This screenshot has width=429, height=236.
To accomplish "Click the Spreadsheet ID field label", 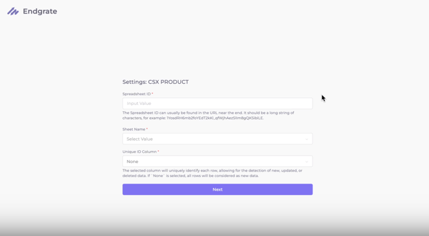I will [x=136, y=94].
